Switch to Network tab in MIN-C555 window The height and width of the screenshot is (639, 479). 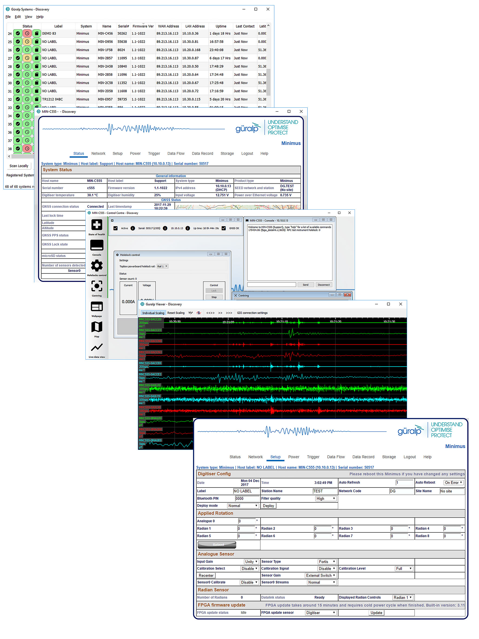point(98,153)
